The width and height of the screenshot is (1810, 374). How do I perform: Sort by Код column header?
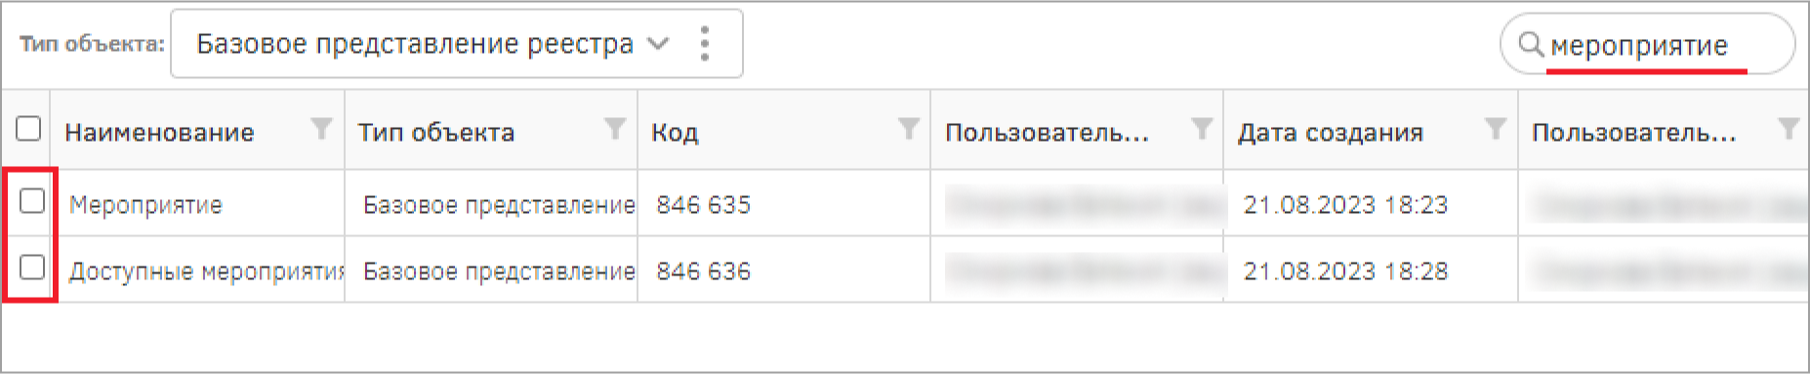tap(675, 133)
